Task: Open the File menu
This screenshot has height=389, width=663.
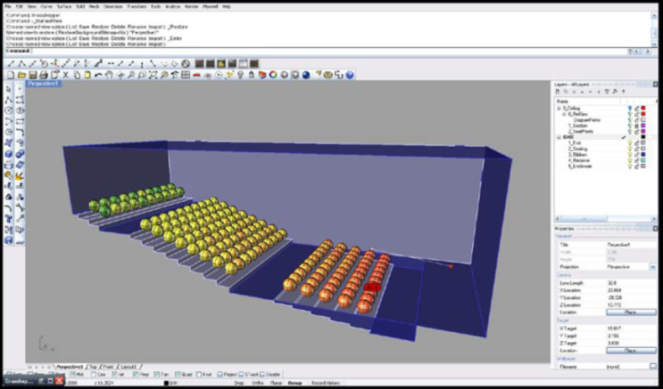Action: pos(8,7)
